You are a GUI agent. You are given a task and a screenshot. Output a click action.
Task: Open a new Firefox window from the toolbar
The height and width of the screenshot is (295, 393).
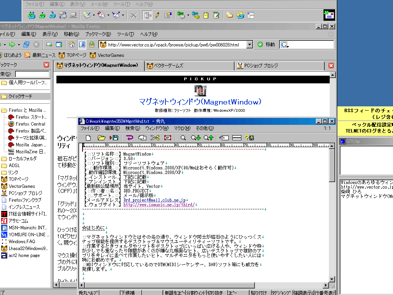(x=59, y=45)
